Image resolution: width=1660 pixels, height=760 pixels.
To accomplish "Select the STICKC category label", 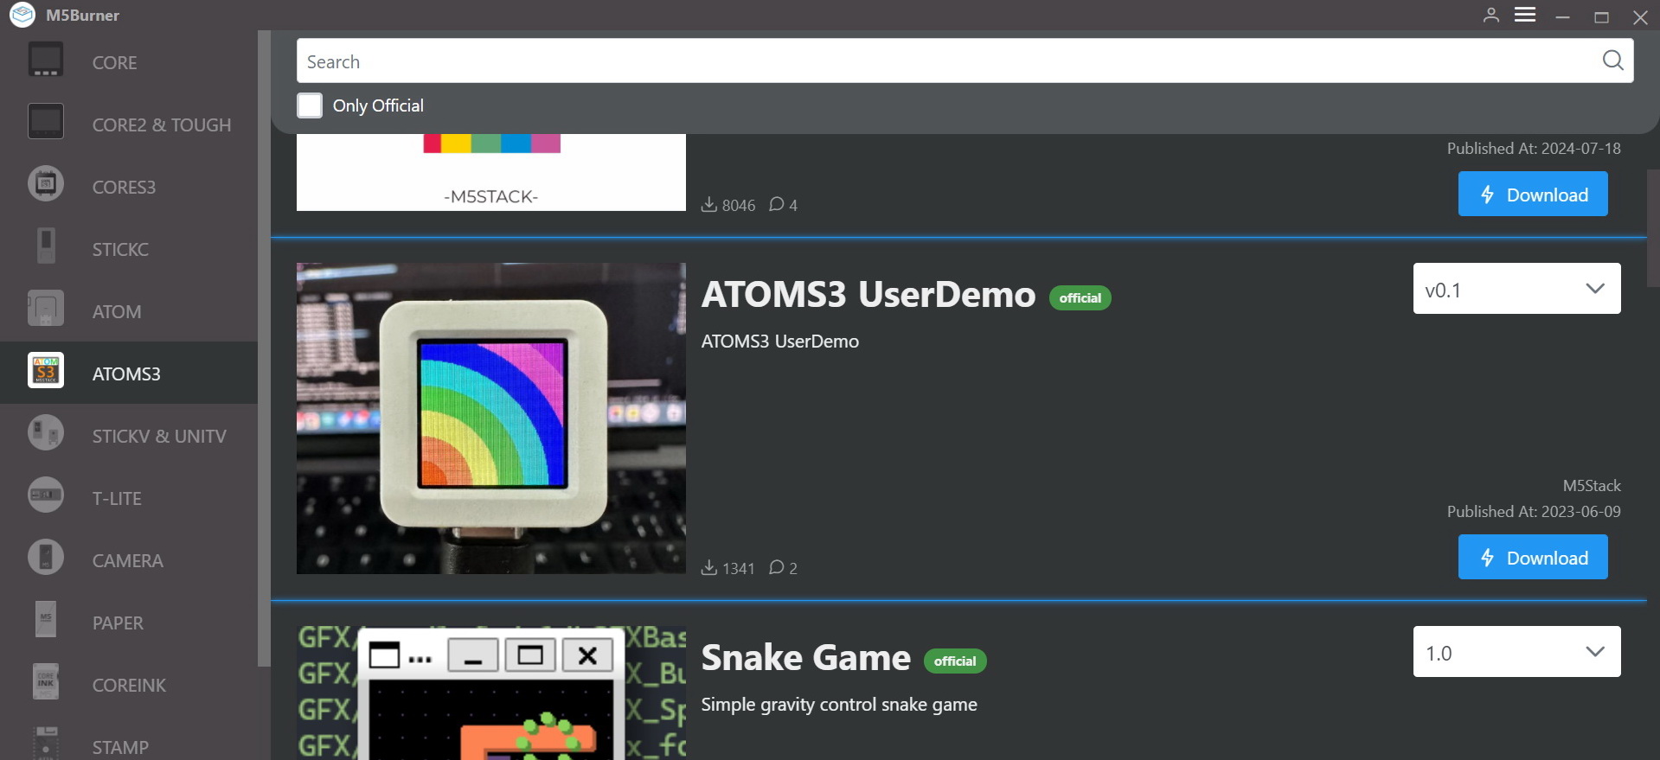I will coord(120,250).
